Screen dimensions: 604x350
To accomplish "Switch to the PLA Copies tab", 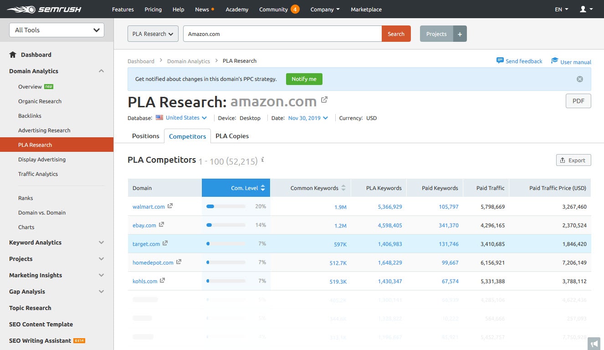I will pos(232,135).
